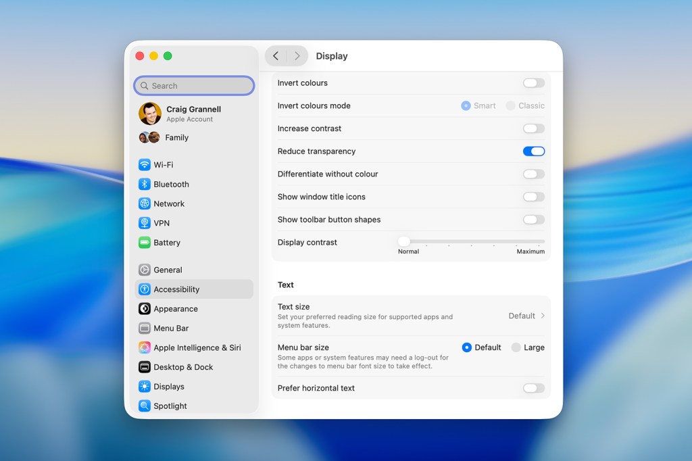Click the General gear icon
The height and width of the screenshot is (461, 692).
144,270
